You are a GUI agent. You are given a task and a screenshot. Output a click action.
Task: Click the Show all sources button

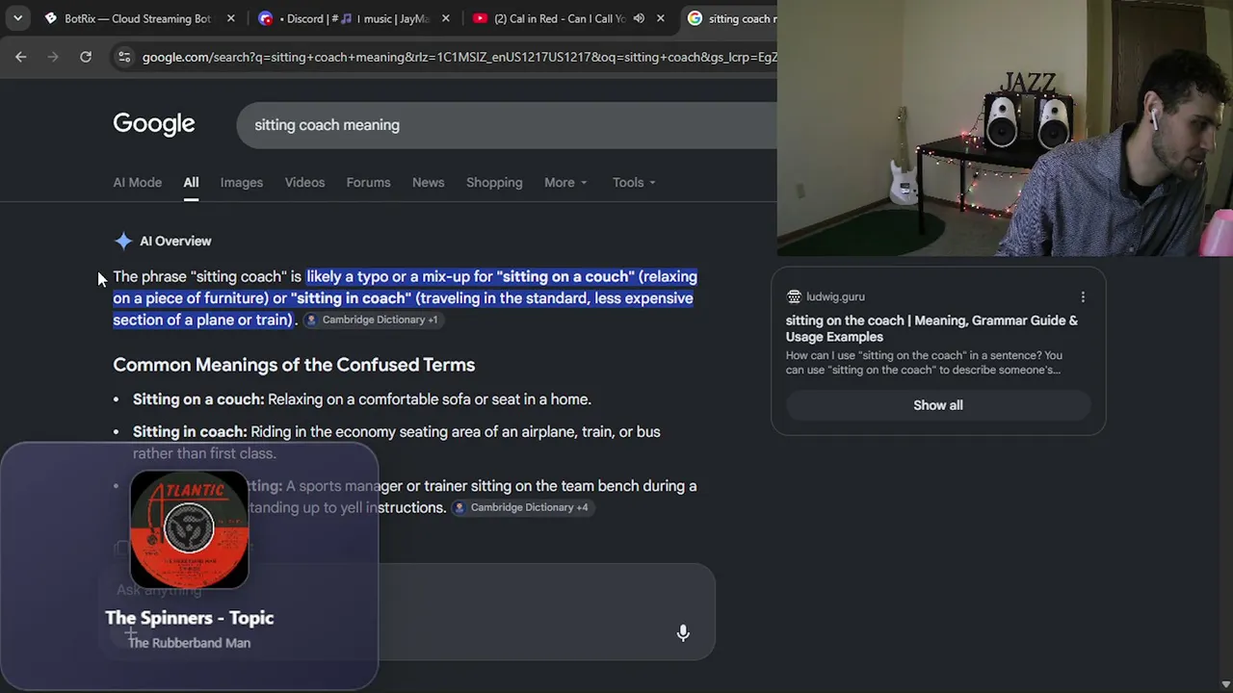[938, 405]
